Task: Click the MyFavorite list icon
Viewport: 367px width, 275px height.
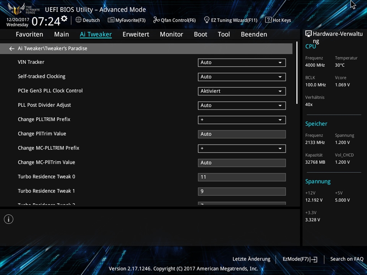Action: click(x=111, y=20)
